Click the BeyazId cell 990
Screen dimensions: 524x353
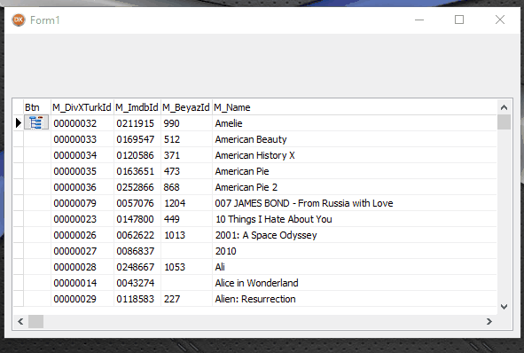[x=186, y=123]
